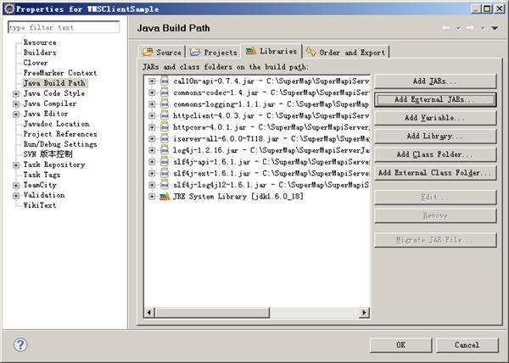Expand the Task Repository tree node
The image size is (509, 363).
coord(14,165)
